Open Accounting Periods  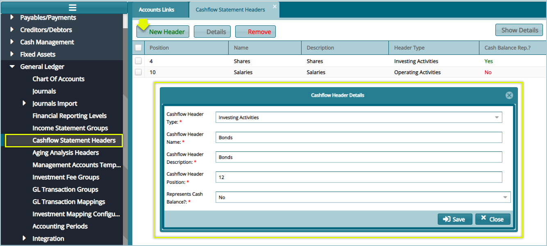[x=60, y=226]
